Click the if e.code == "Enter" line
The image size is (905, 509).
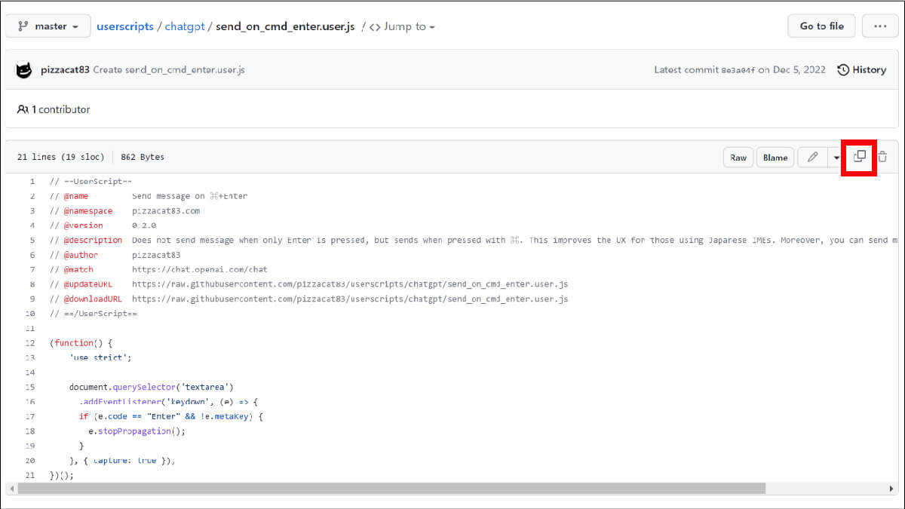pyautogui.click(x=170, y=416)
